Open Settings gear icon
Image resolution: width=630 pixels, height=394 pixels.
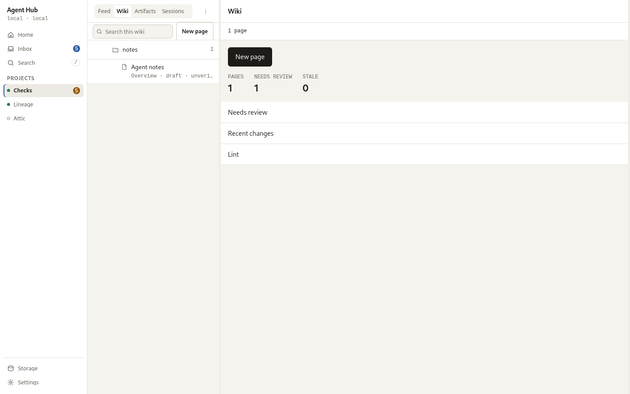[11, 383]
